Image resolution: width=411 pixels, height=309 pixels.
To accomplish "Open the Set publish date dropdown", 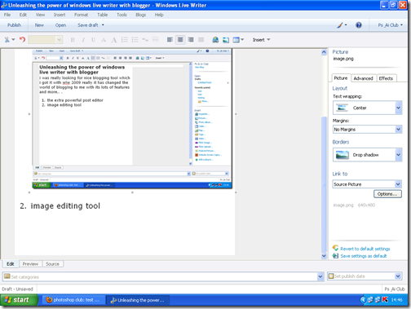I will (398, 276).
